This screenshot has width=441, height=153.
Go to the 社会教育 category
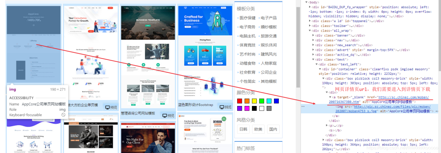tap(247, 72)
